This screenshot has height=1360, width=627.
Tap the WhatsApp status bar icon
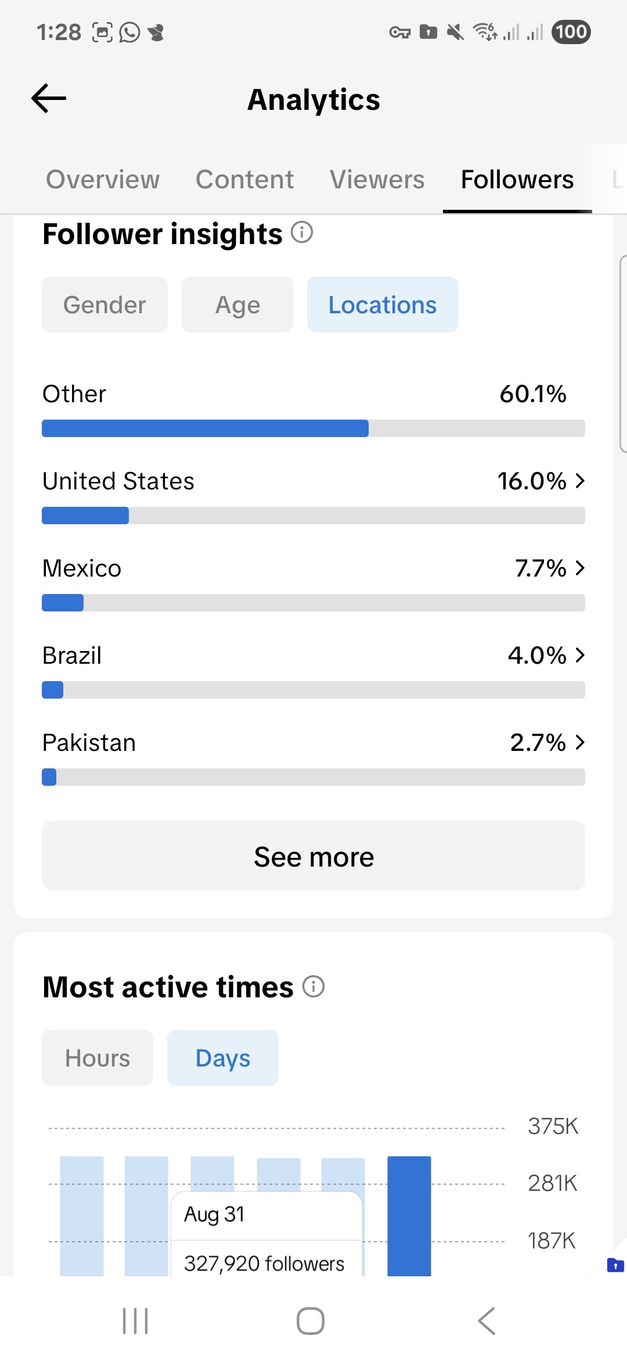tap(129, 33)
